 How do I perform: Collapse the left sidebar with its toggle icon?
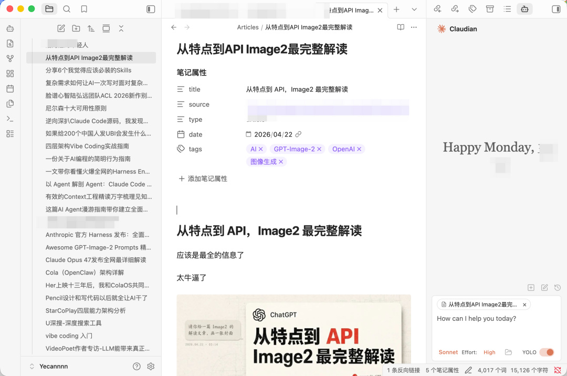tap(151, 9)
